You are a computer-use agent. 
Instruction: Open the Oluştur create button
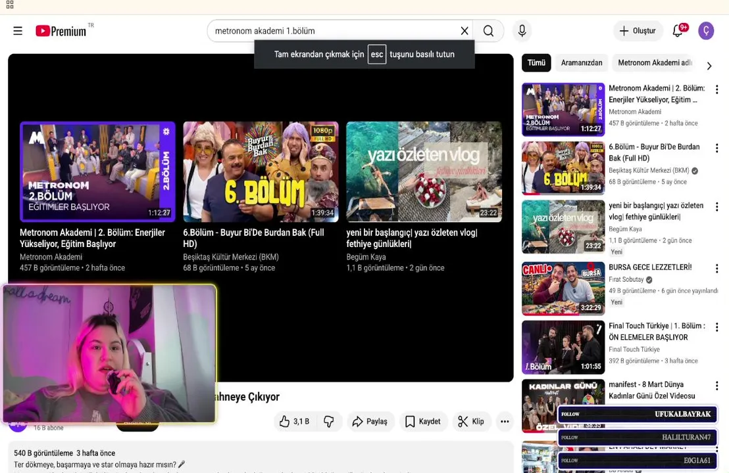(638, 31)
